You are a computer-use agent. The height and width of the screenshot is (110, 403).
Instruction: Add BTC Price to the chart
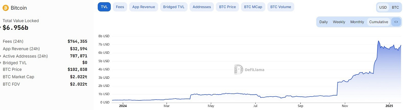pyautogui.click(x=228, y=7)
